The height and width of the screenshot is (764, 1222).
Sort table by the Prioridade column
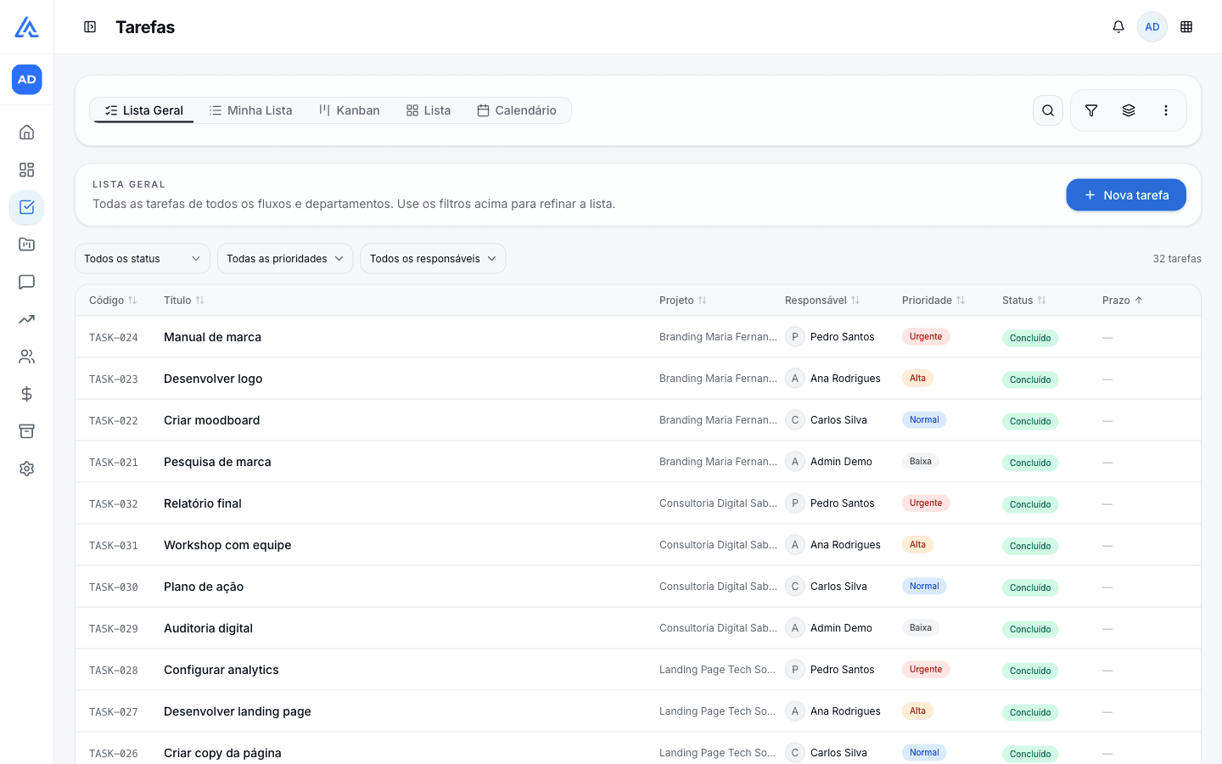coord(933,301)
